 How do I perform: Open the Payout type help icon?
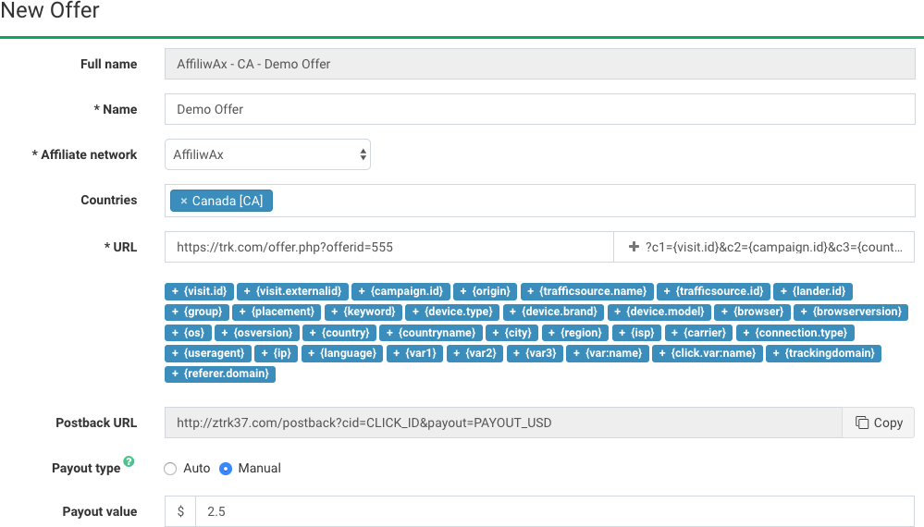click(129, 461)
